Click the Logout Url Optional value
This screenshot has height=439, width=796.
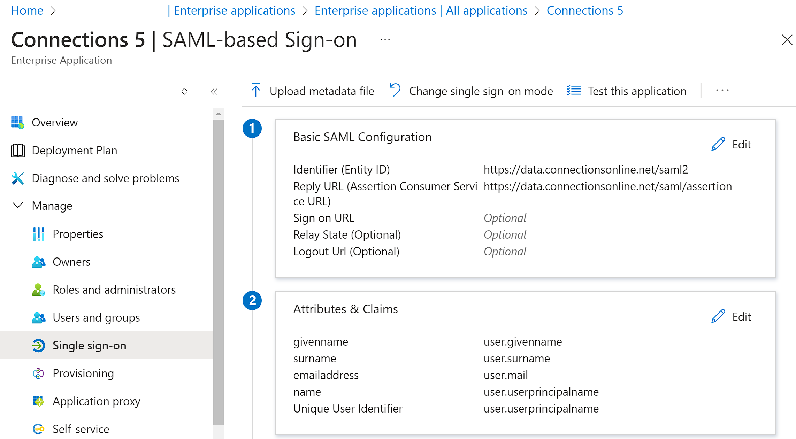coord(505,252)
